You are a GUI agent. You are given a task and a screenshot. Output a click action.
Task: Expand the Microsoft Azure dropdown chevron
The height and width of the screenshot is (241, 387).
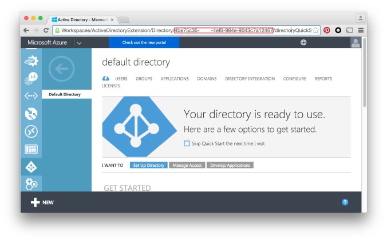tap(79, 43)
